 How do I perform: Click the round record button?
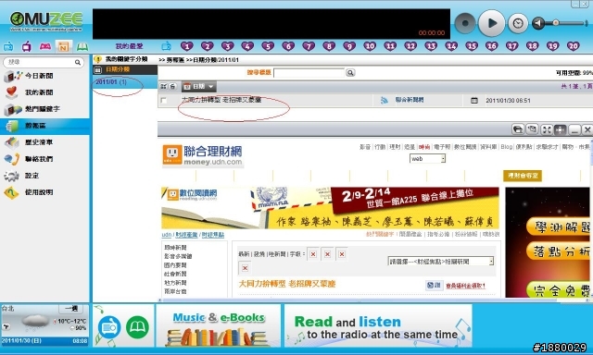pyautogui.click(x=465, y=23)
